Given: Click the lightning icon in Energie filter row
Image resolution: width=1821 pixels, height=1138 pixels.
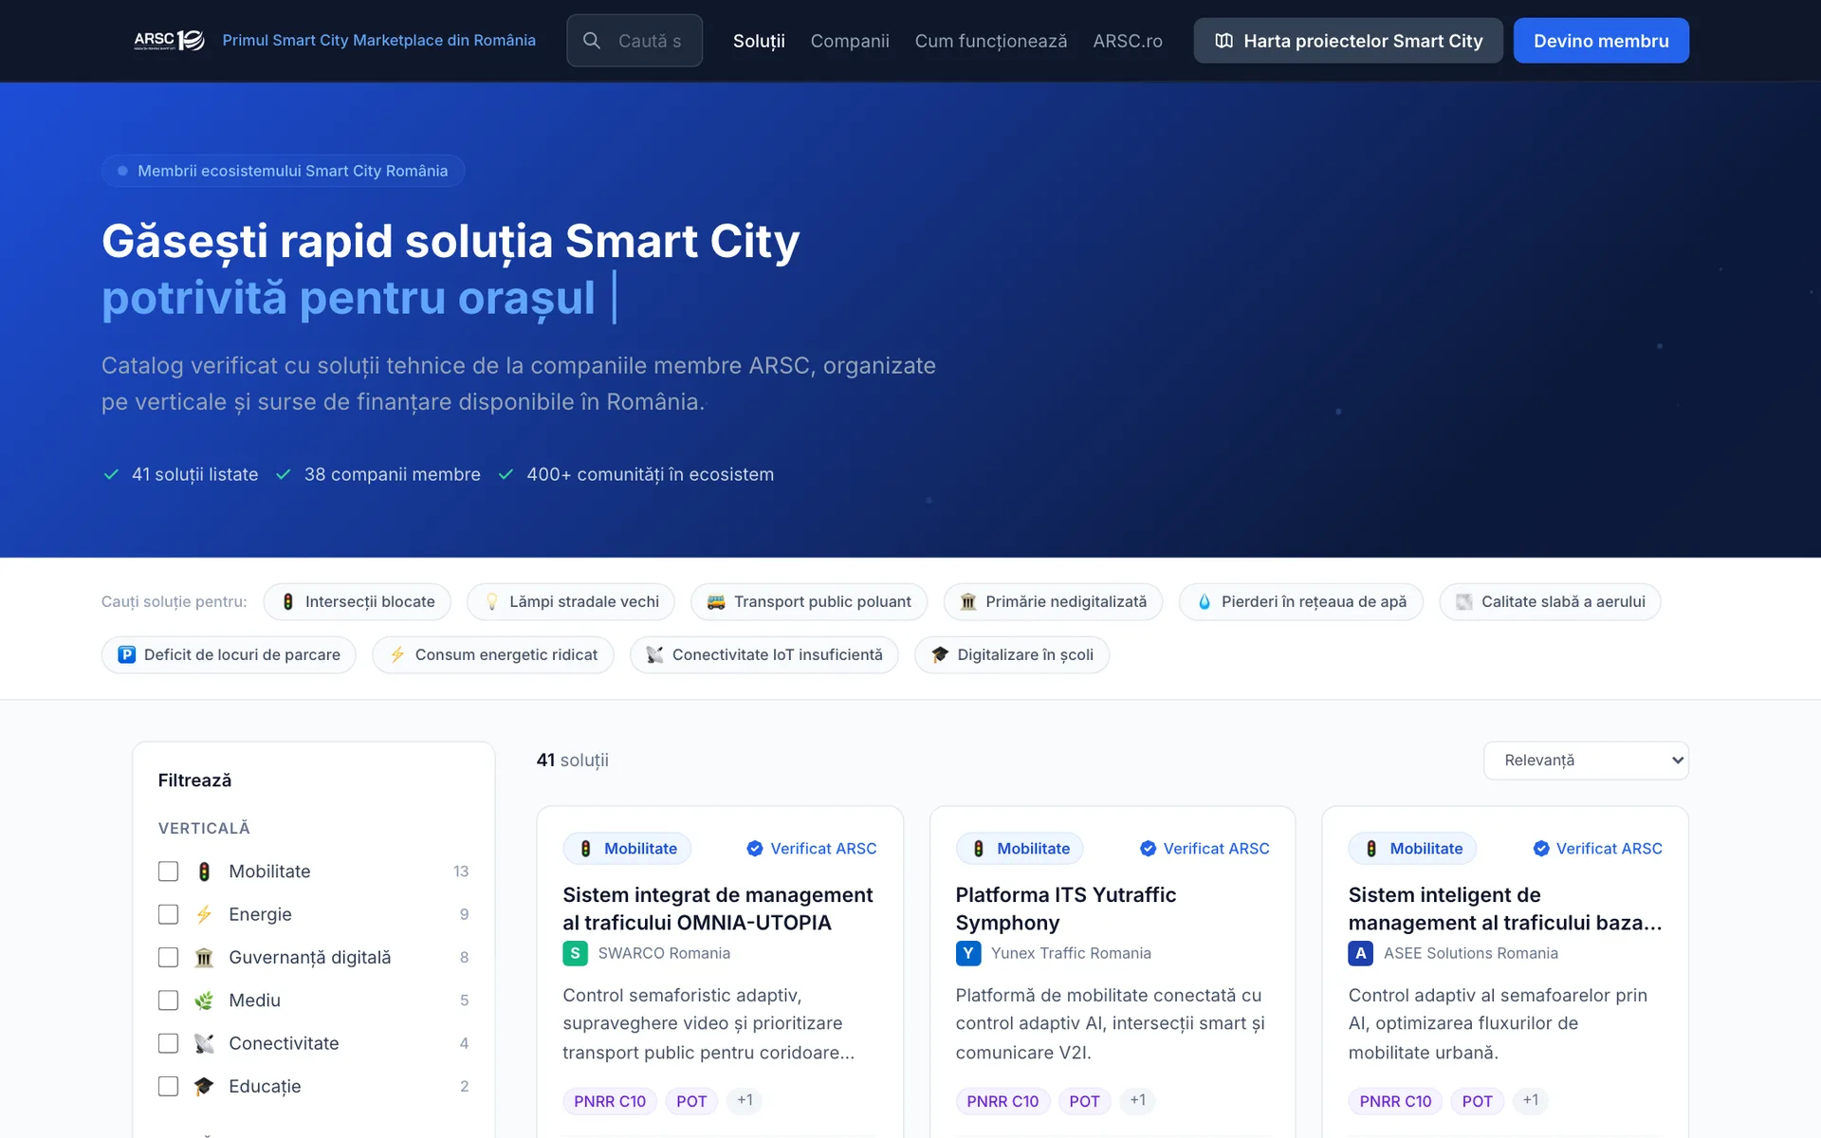Looking at the screenshot, I should [204, 914].
